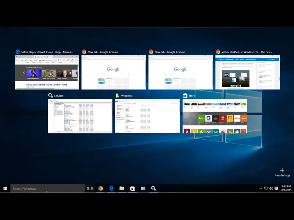Launch Google Chrome from the taskbar
This screenshot has width=294, height=220.
(x=101, y=188)
